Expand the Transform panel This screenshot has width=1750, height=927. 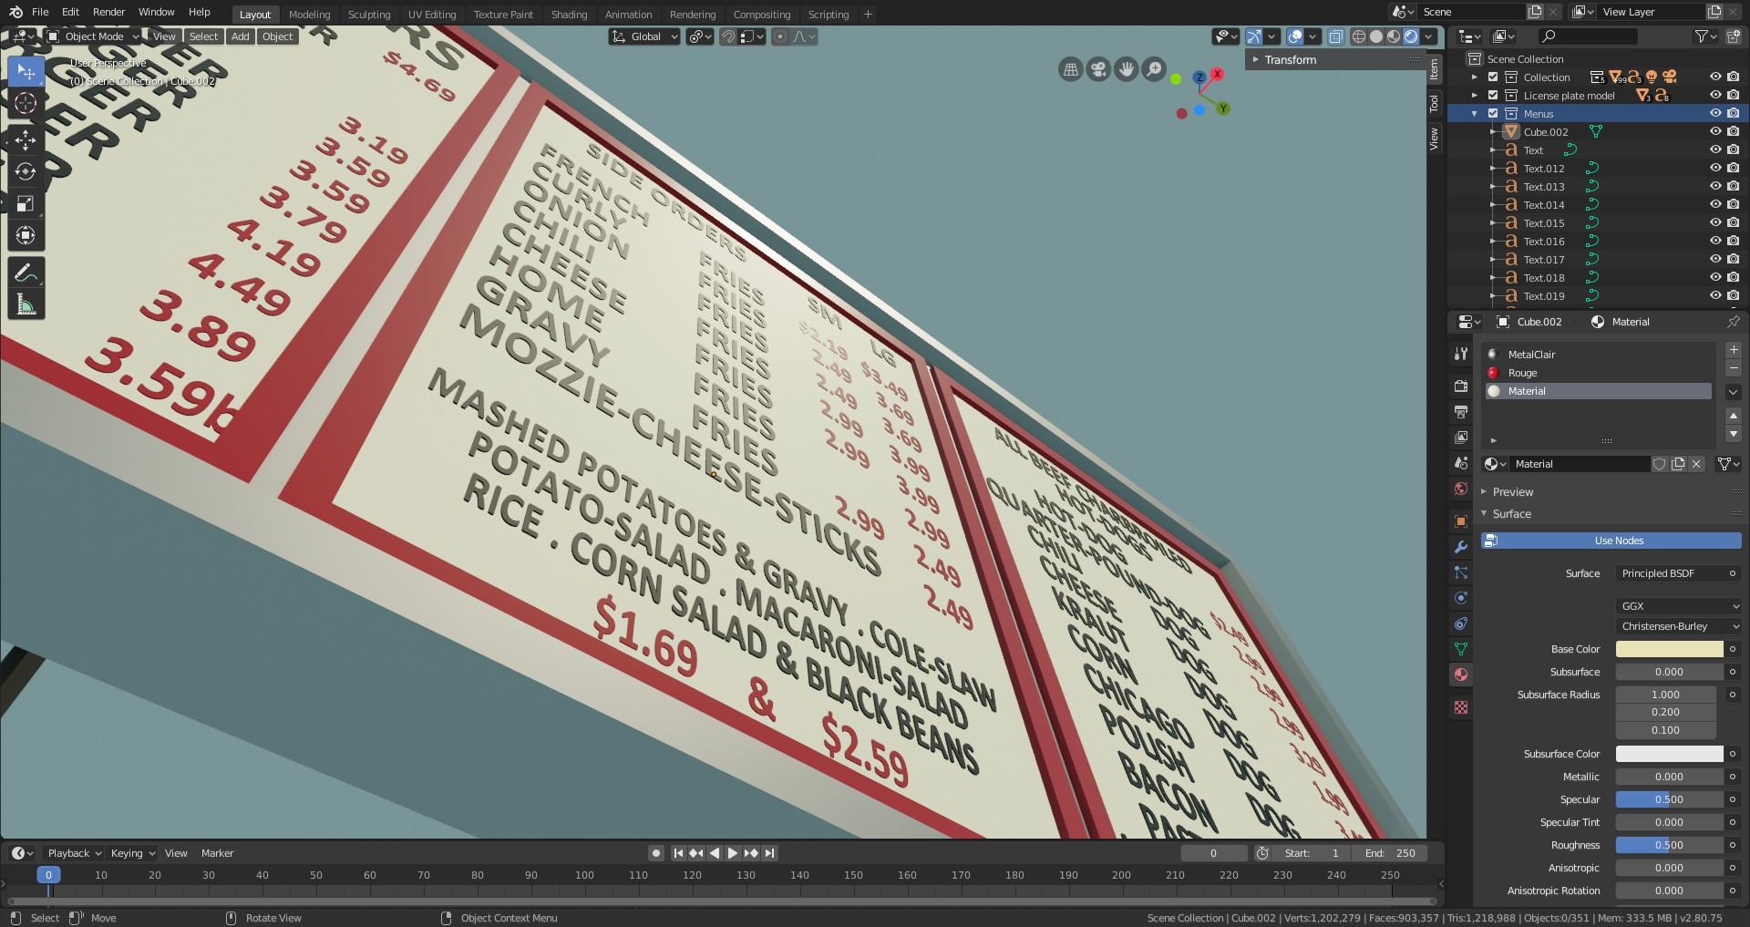tap(1290, 60)
